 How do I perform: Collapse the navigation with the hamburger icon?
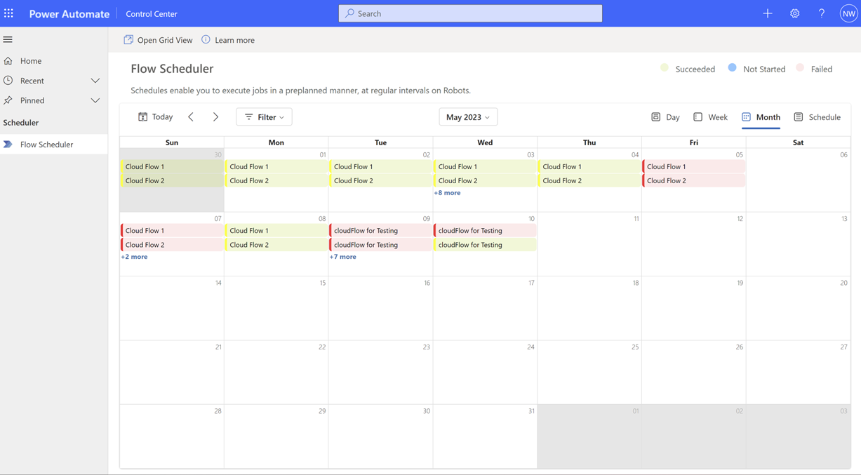[8, 39]
